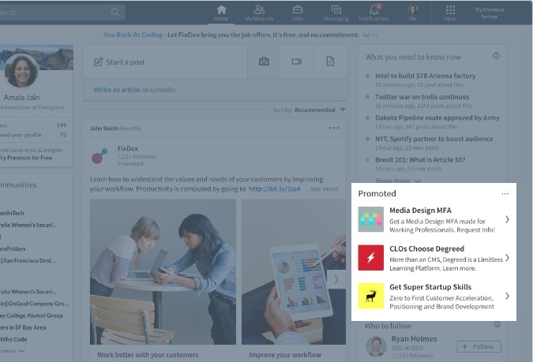This screenshot has height=362, width=533.
Task: Click chevron beside Get Super Startup Skills
Action: click(x=507, y=296)
